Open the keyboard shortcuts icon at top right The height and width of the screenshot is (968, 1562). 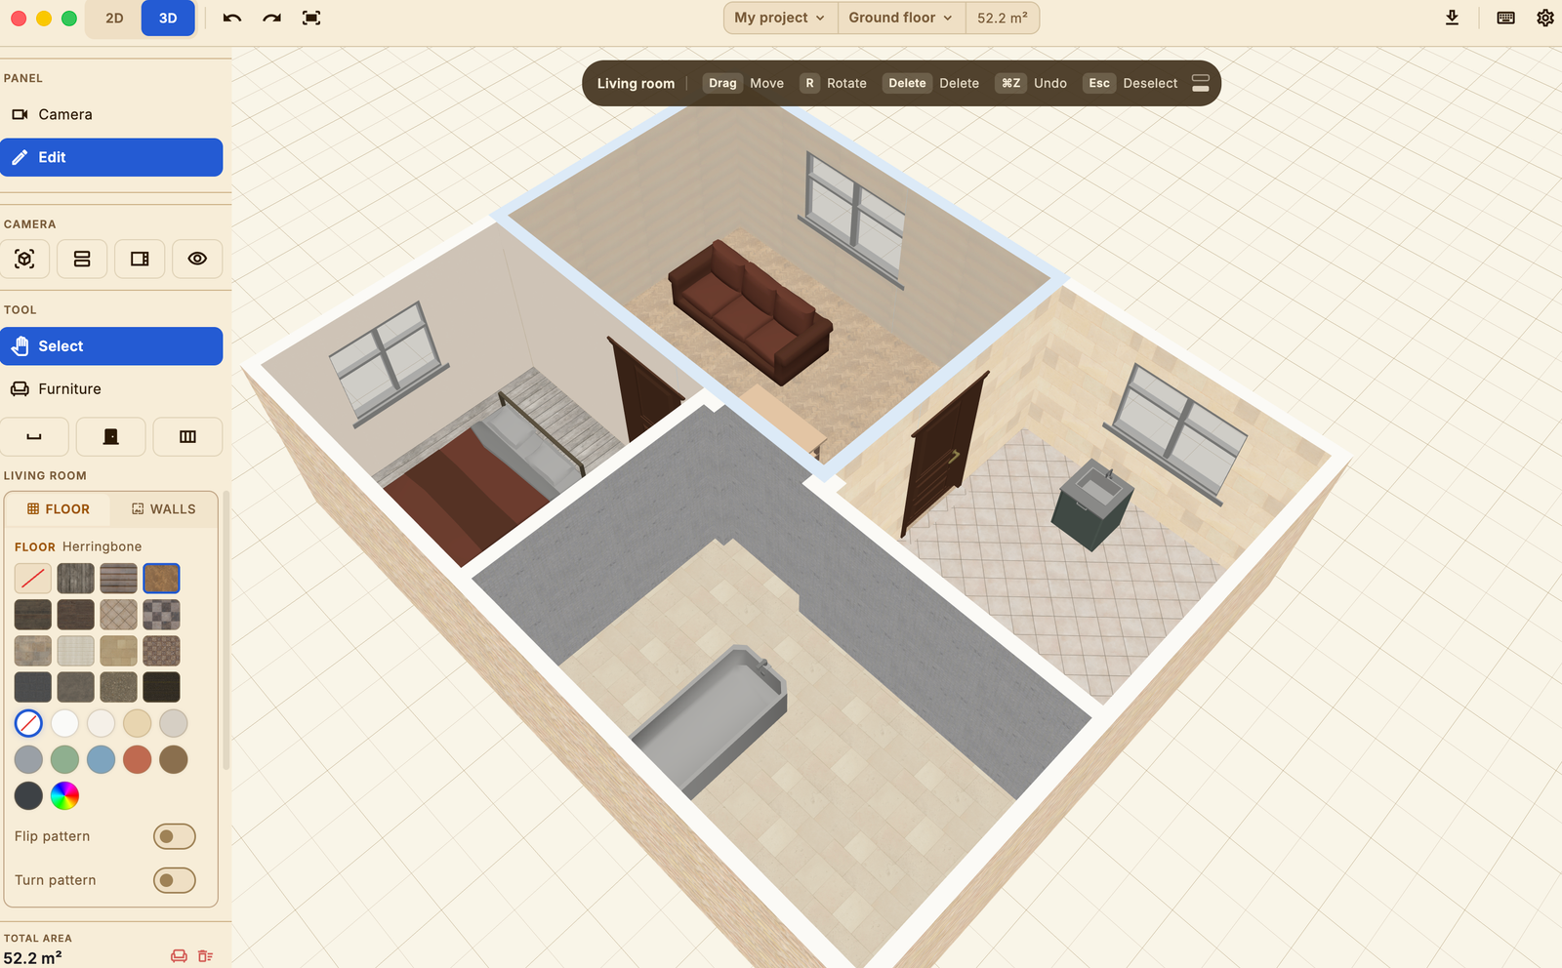click(1505, 18)
